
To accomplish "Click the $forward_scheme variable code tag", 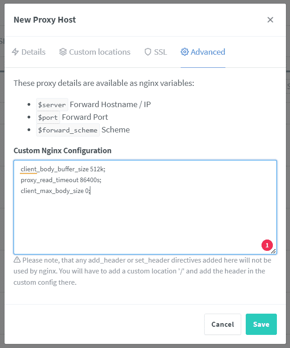I will pos(68,130).
